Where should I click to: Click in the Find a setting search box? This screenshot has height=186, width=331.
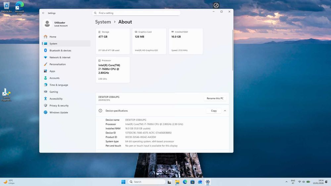point(137,13)
